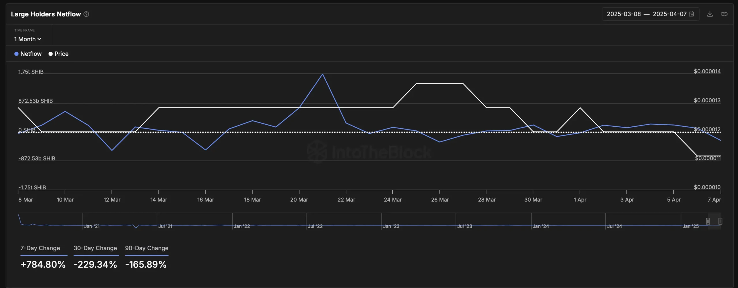Click the -872.53b SHIB axis label
Screen dimensions: 738x288
37,158
